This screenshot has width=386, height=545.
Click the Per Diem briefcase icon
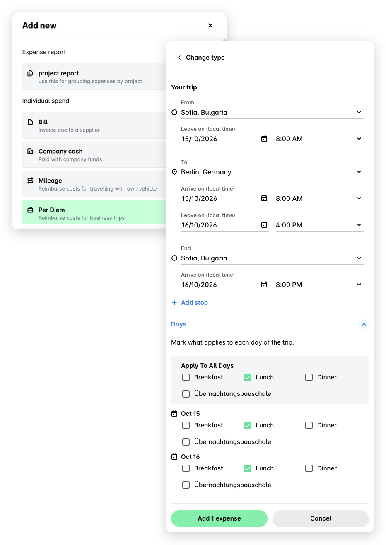click(x=30, y=210)
